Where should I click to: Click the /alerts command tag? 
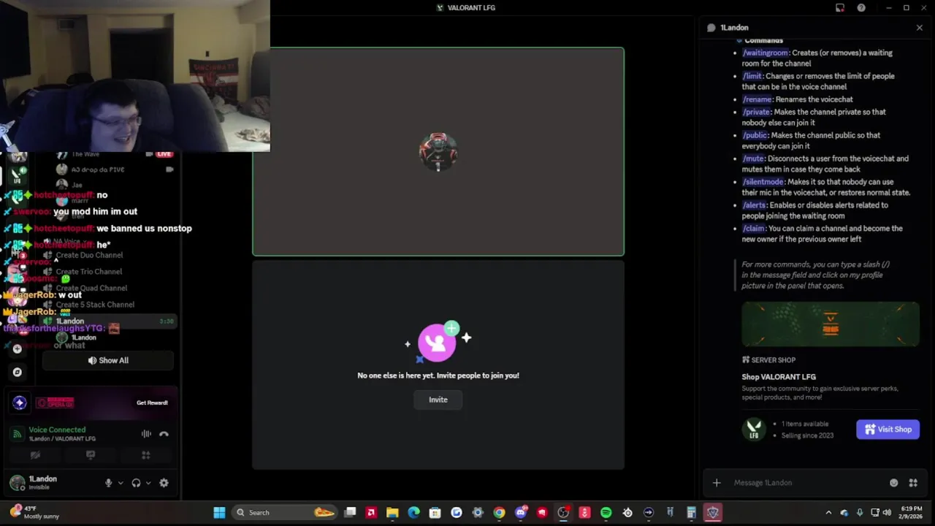pyautogui.click(x=755, y=205)
